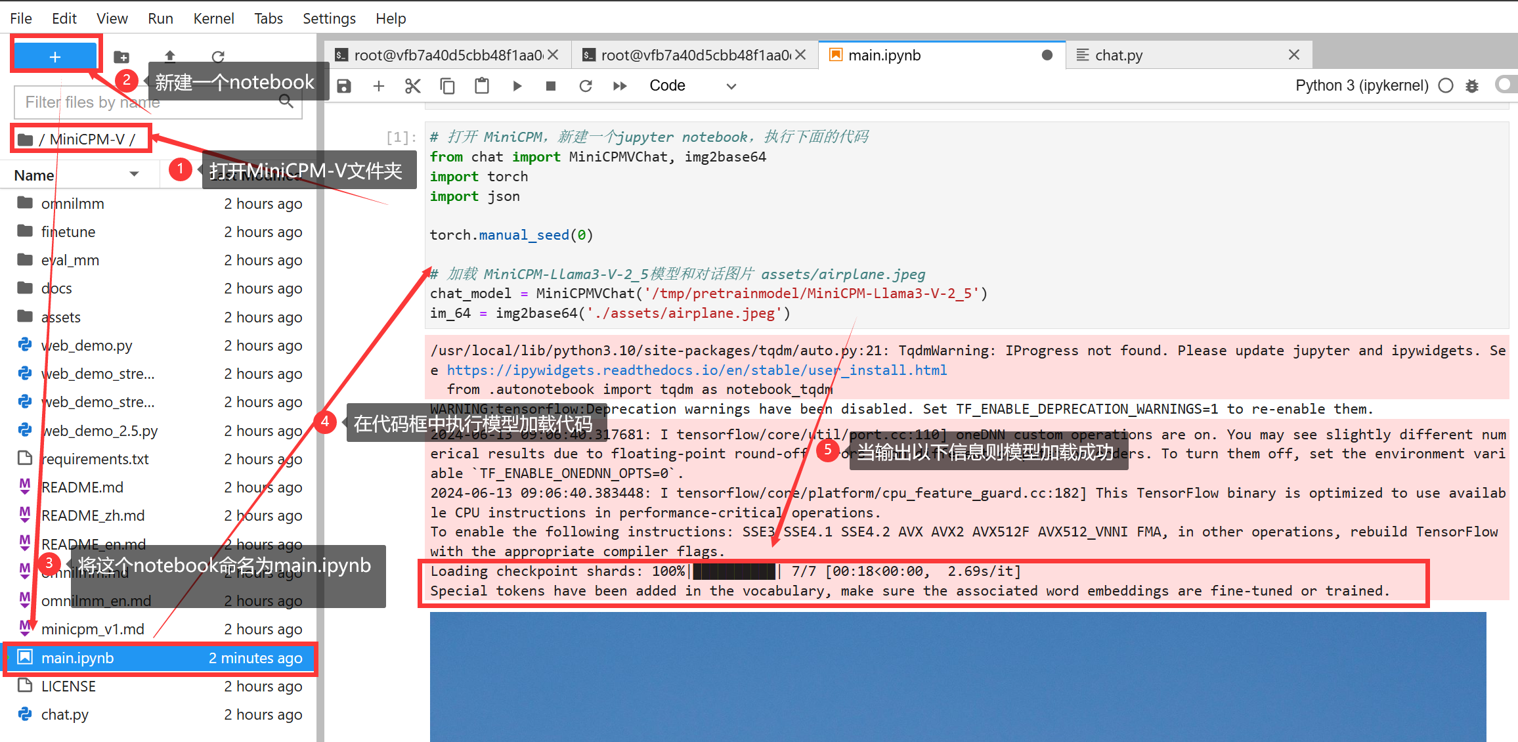
Task: Copy the selected cell
Action: pyautogui.click(x=447, y=86)
